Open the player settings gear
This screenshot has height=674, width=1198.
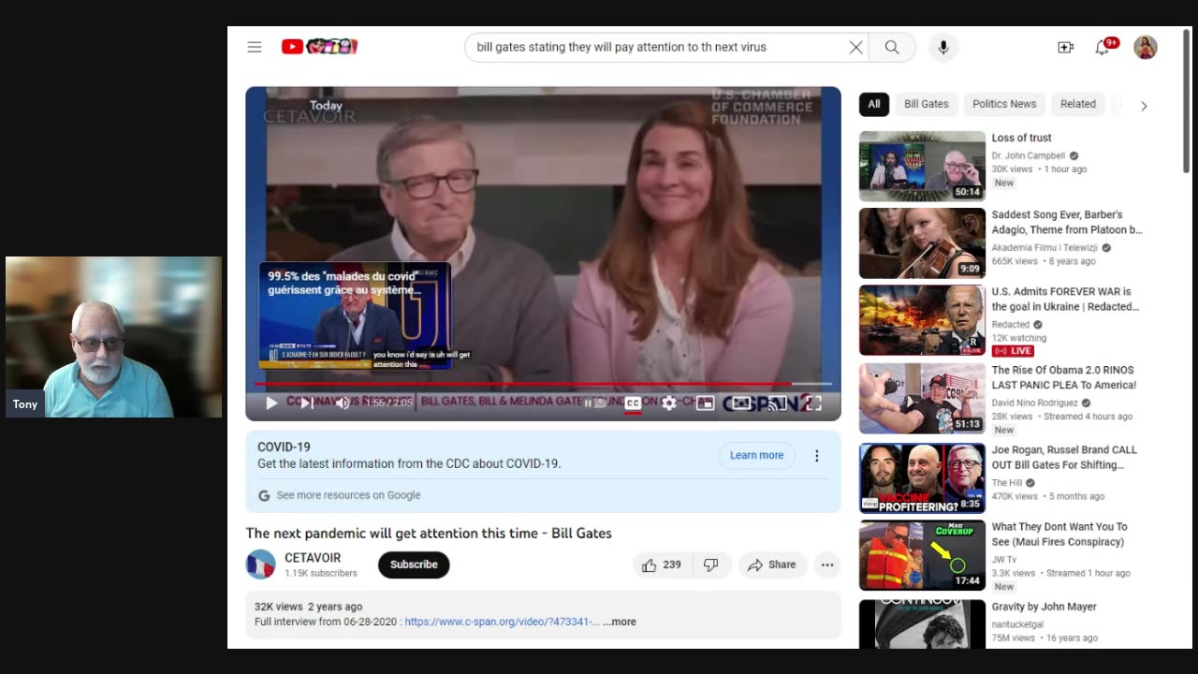[668, 403]
